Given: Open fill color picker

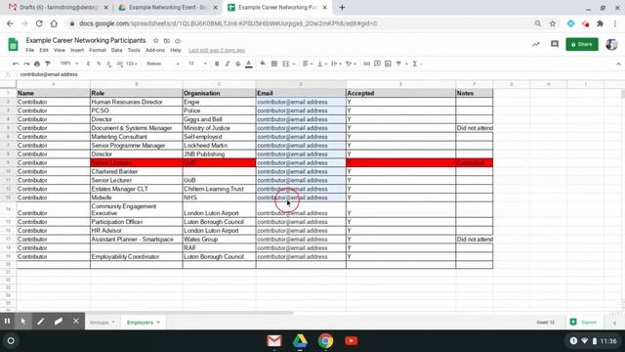Looking at the screenshot, I should click(263, 64).
